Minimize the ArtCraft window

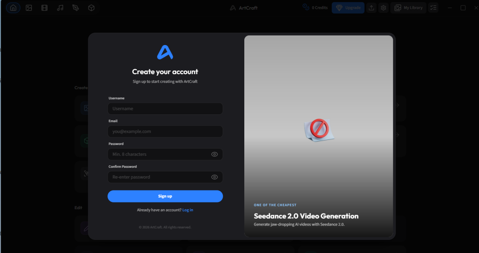click(449, 8)
